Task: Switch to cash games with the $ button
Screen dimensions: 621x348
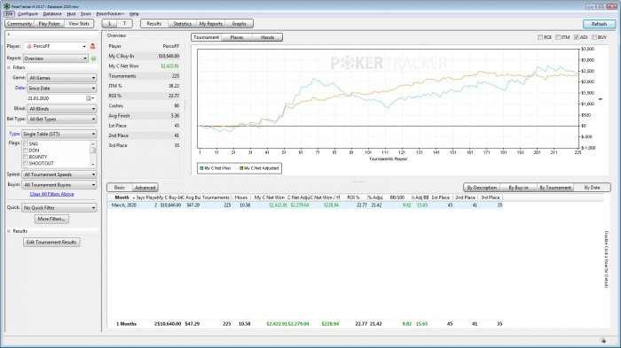Action: tap(109, 24)
